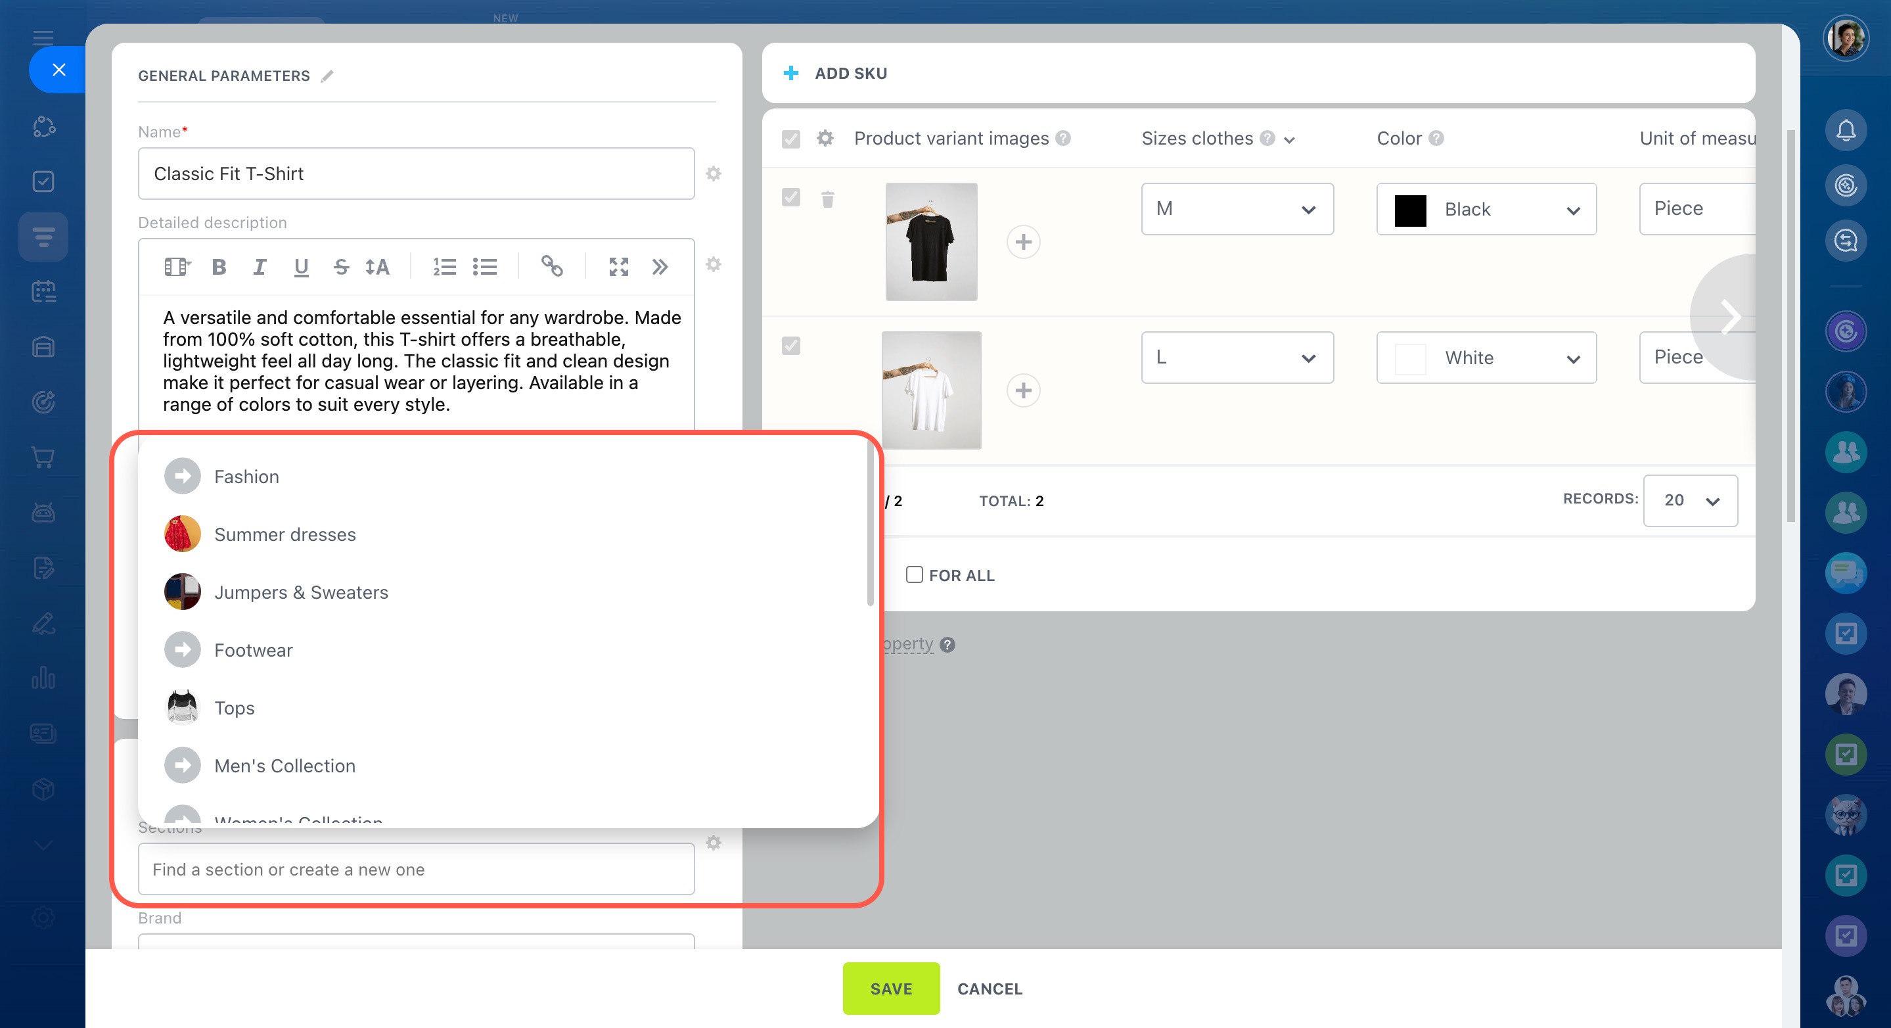This screenshot has width=1891, height=1028.
Task: Open the SKU grid settings gear
Action: pos(825,138)
